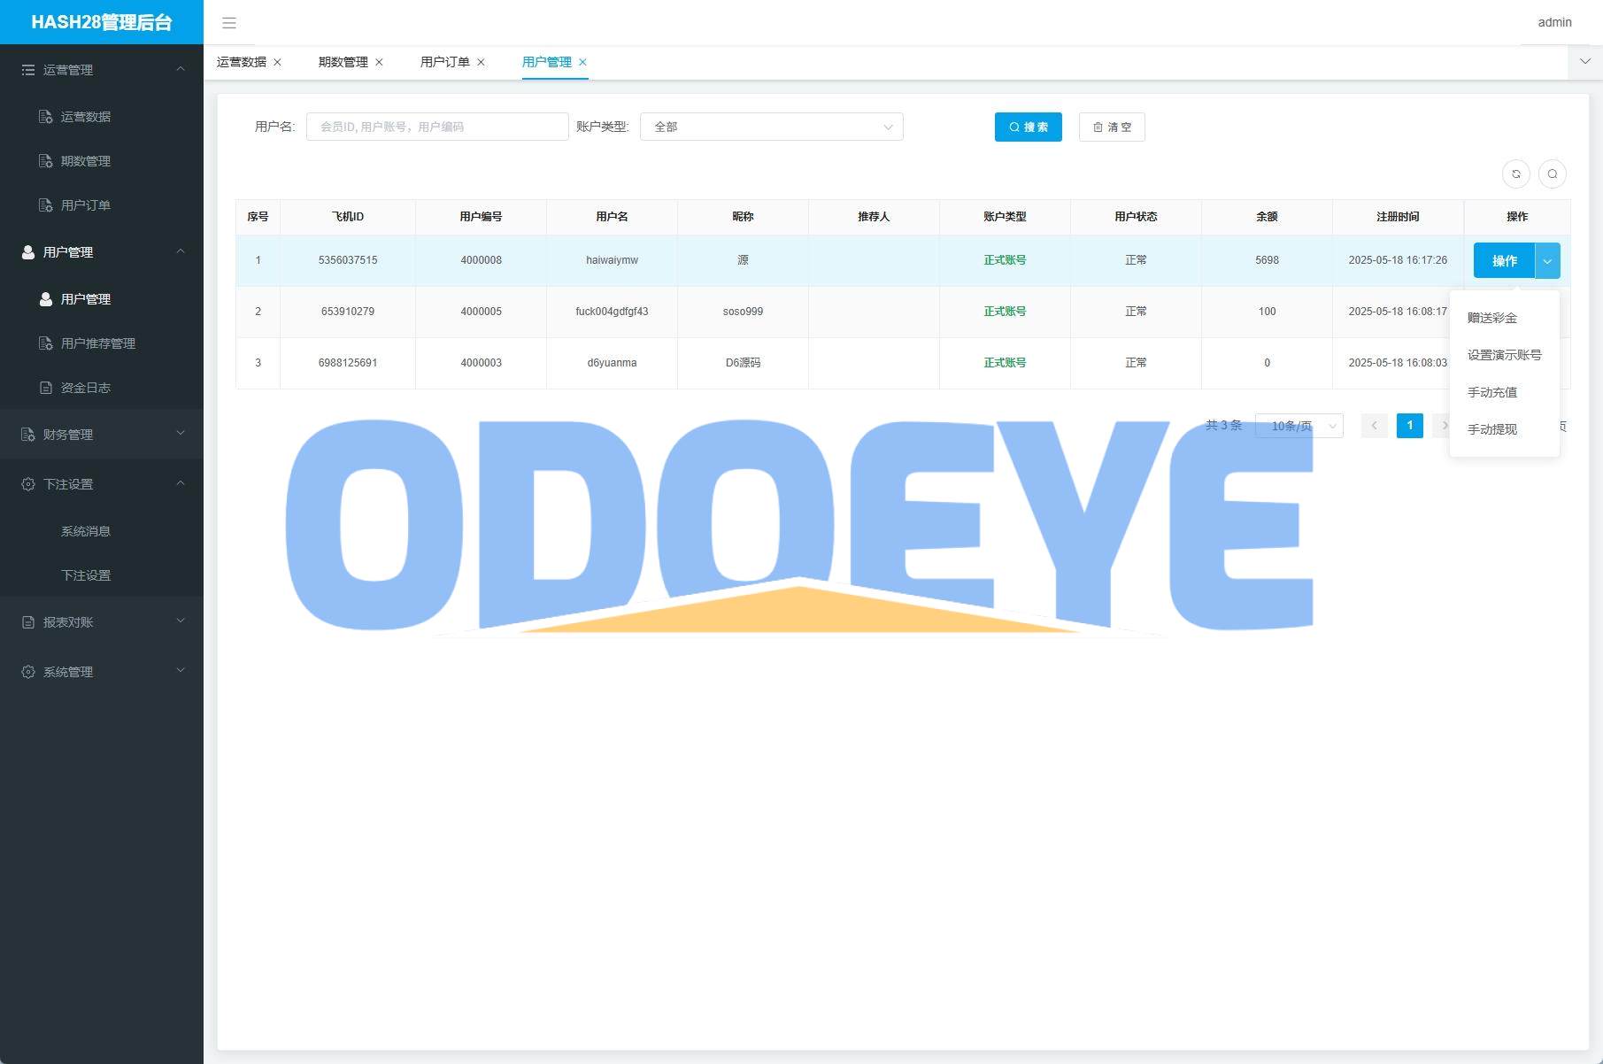Close the 用户管理 tab
The image size is (1603, 1064).
(x=582, y=62)
